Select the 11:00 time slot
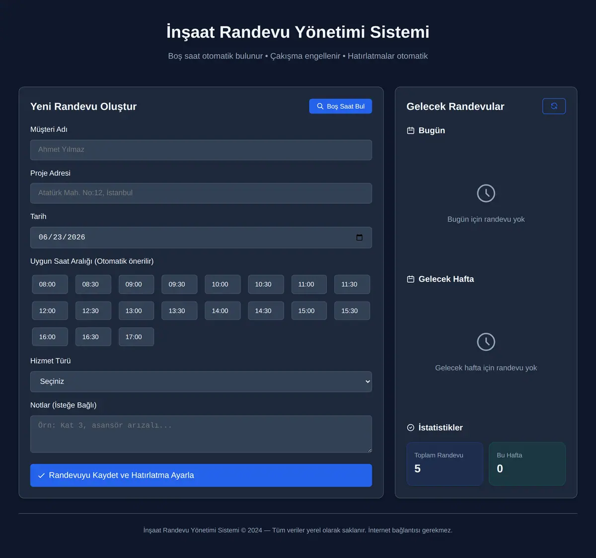 click(309, 284)
